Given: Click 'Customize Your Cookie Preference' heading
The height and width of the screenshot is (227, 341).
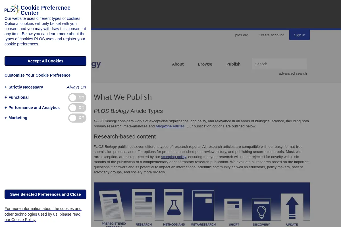Looking at the screenshot, I should coord(38,75).
